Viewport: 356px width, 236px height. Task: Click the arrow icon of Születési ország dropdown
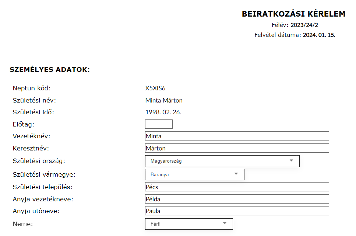(291, 161)
